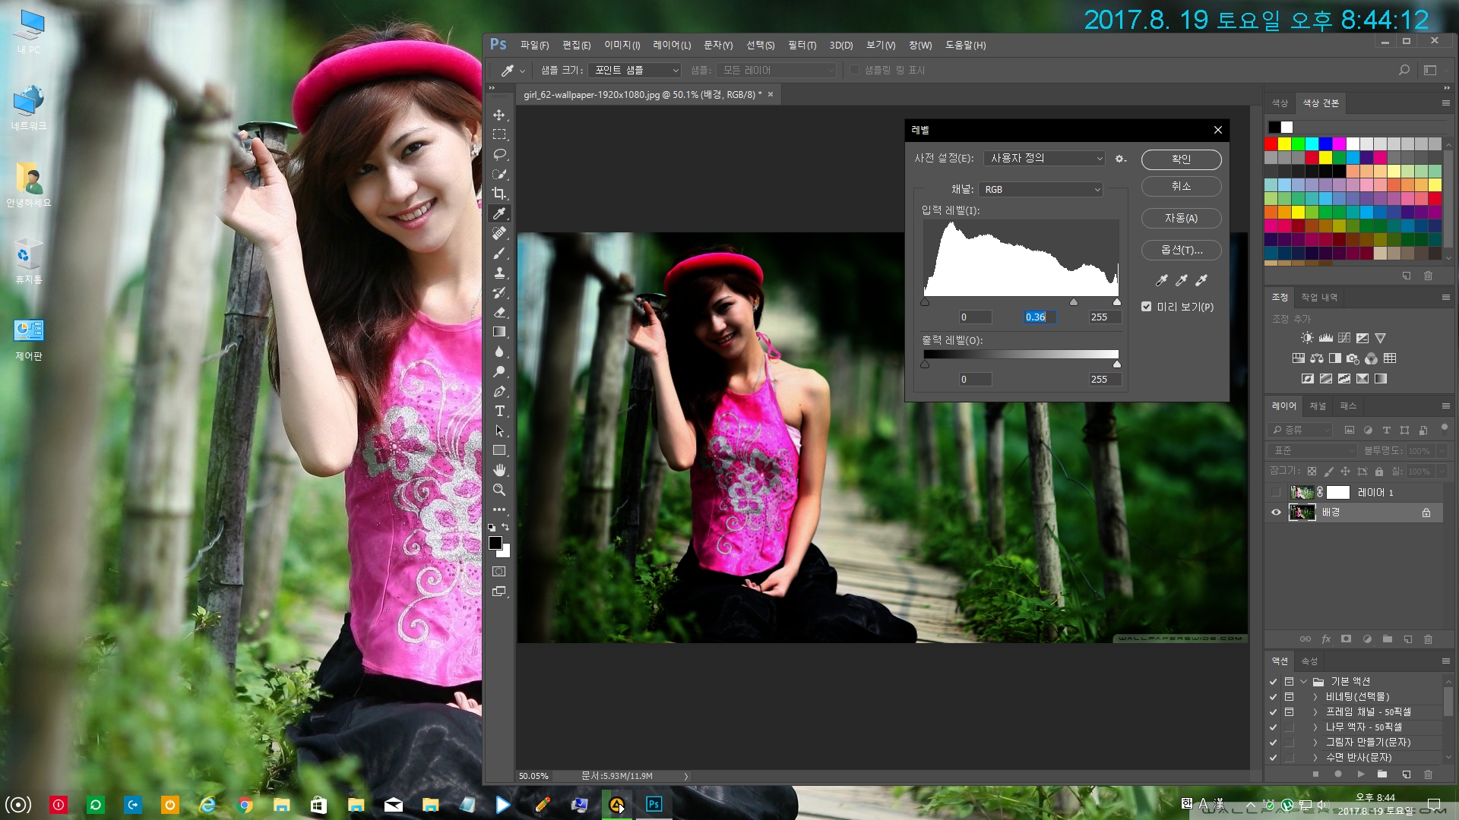Open the layer kind 종류 filter dropdown
The height and width of the screenshot is (820, 1459).
click(1300, 430)
